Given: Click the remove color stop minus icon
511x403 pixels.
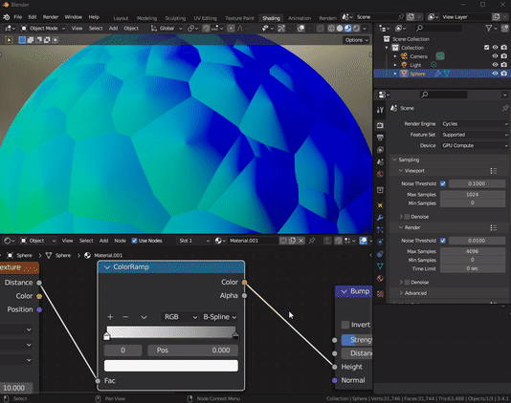Looking at the screenshot, I should click(125, 317).
